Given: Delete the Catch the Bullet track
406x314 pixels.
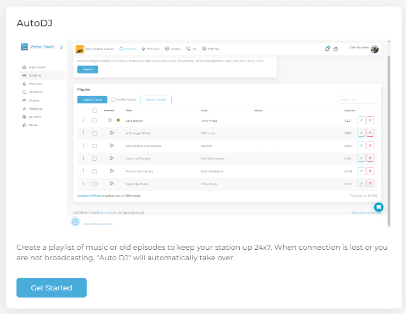Looking at the screenshot, I should tap(370, 183).
